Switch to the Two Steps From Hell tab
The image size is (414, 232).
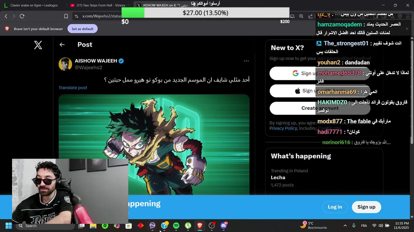(100, 5)
